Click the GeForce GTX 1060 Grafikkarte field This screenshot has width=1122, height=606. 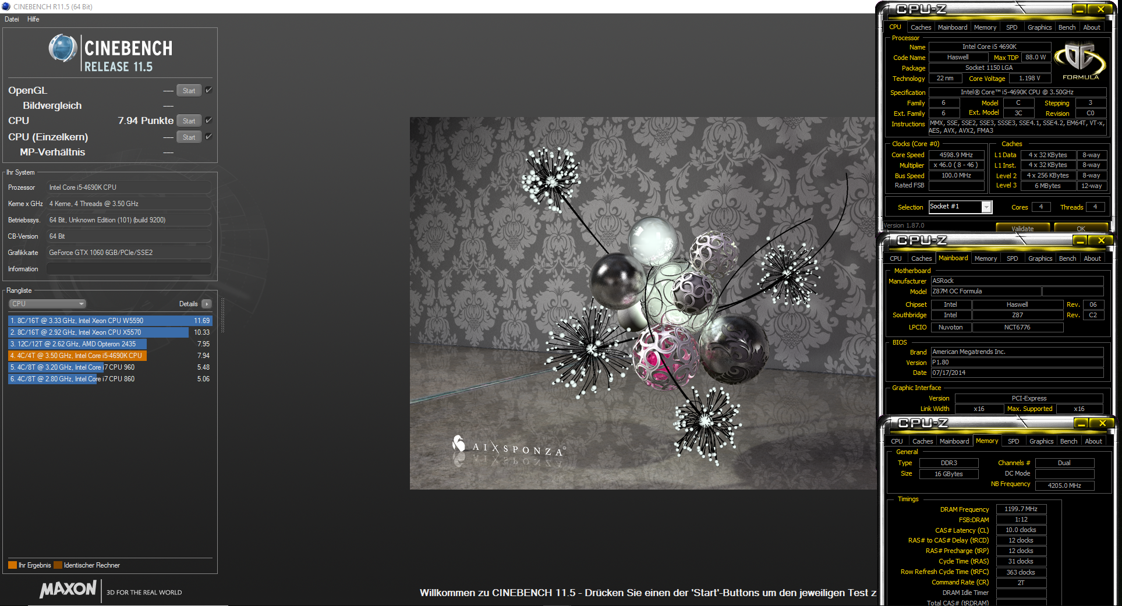coord(129,253)
